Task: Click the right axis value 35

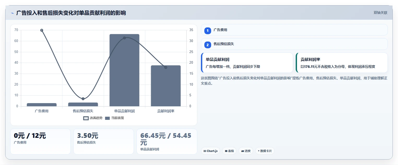Action: (191, 30)
